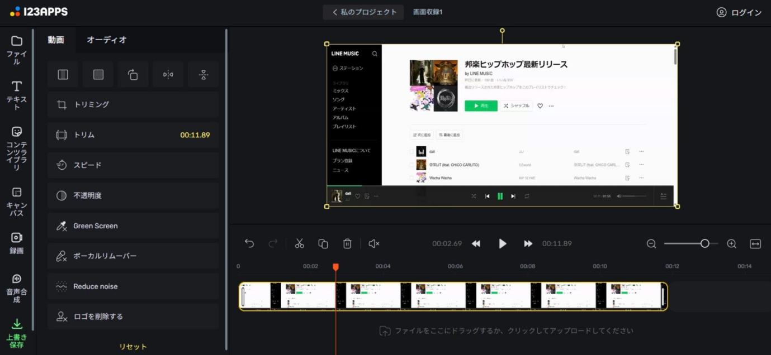Play the timeline preview

coord(502,243)
